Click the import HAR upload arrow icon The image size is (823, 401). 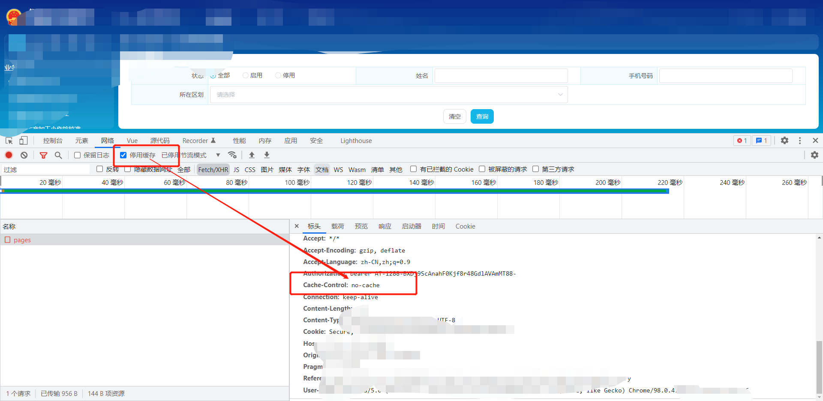tap(252, 155)
